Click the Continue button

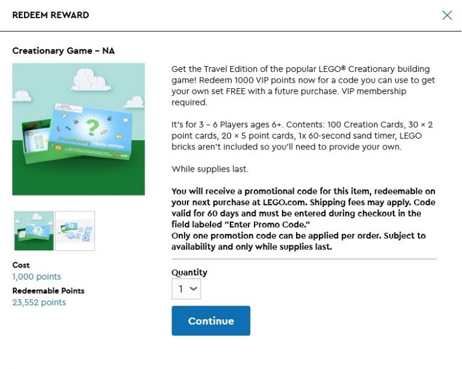point(211,321)
